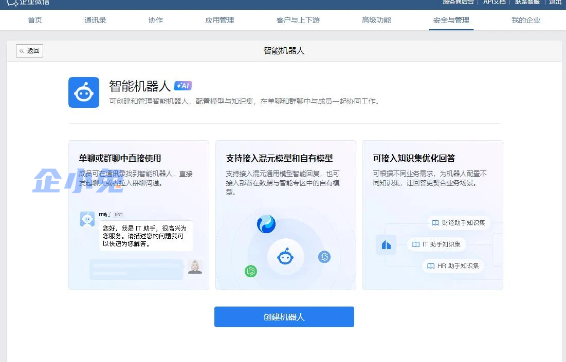Image resolution: width=566 pixels, height=362 pixels.
Task: Click the green model icon in diagram
Action: [x=251, y=271]
